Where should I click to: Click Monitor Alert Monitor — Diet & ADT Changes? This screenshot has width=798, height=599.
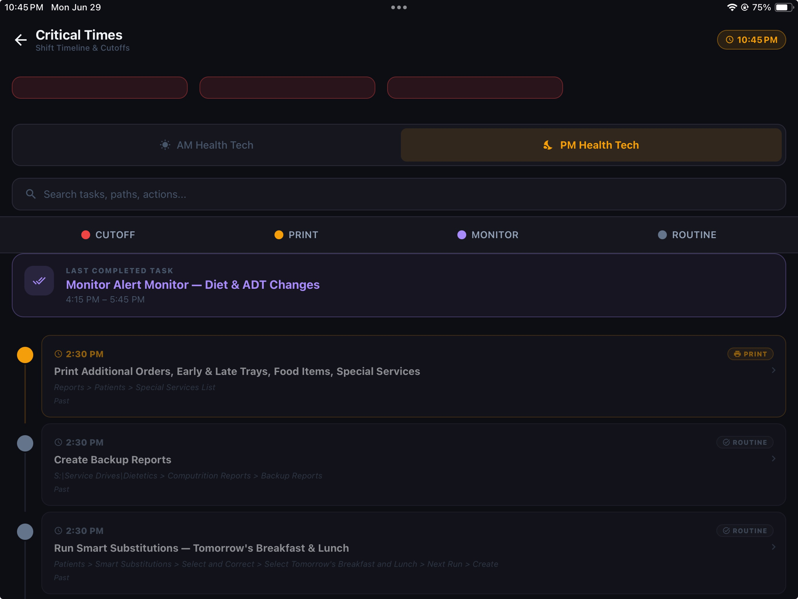193,284
